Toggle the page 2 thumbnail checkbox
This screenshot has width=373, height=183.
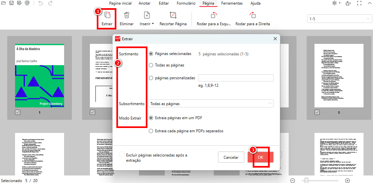pos(92,112)
